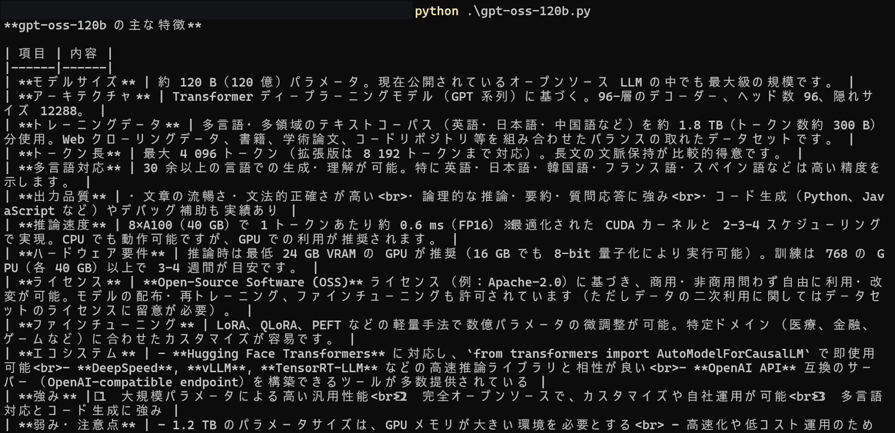
Task: Click the row label "**推論速度**"
Action: point(62,225)
